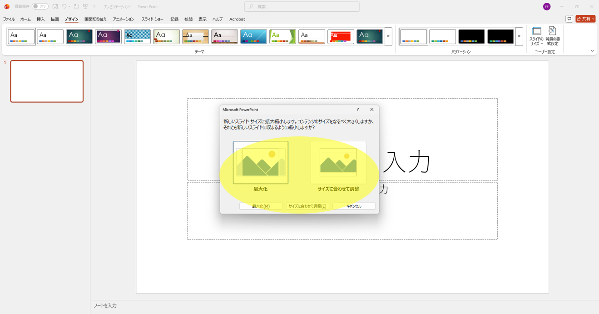Click the start-from-beginning slideshow icon
This screenshot has height=314, width=599.
pos(85,7)
